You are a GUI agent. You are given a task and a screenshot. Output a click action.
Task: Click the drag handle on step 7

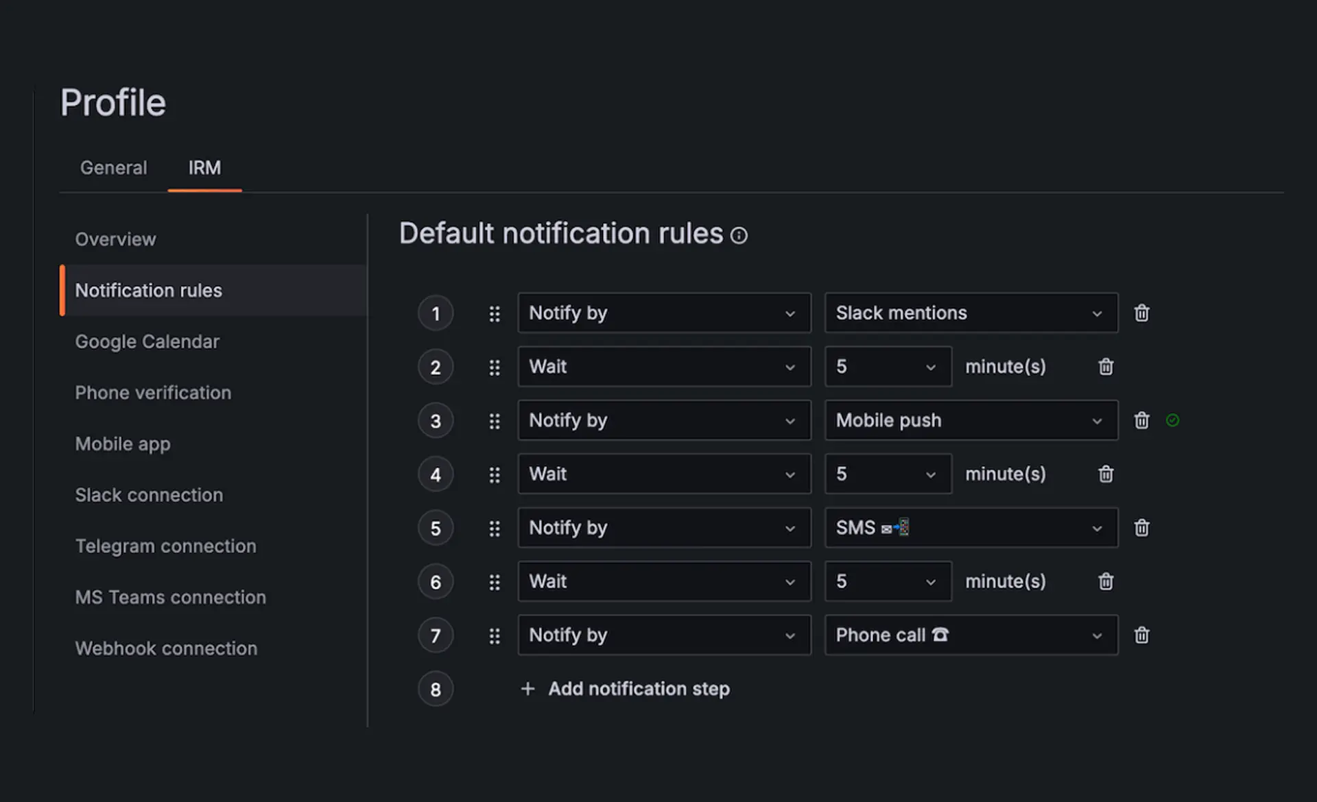[x=495, y=636]
